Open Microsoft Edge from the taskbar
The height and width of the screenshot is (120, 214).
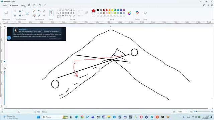(77, 117)
